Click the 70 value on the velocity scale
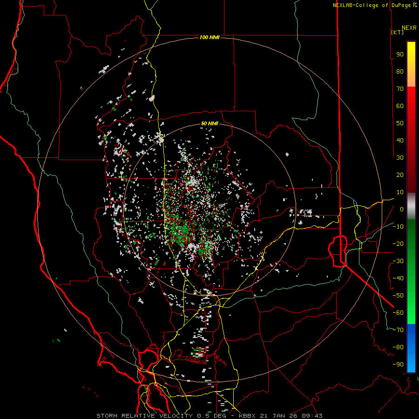Screen dimensions: 419x419 pyautogui.click(x=400, y=89)
